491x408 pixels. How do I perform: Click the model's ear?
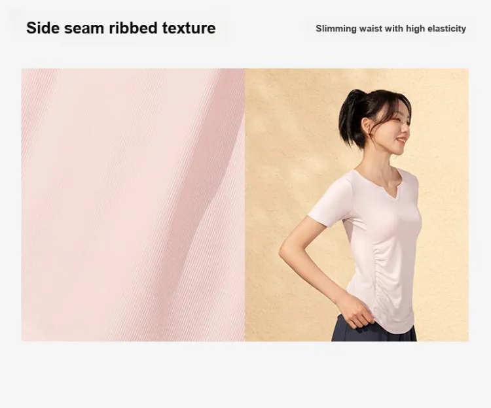pos(367,125)
